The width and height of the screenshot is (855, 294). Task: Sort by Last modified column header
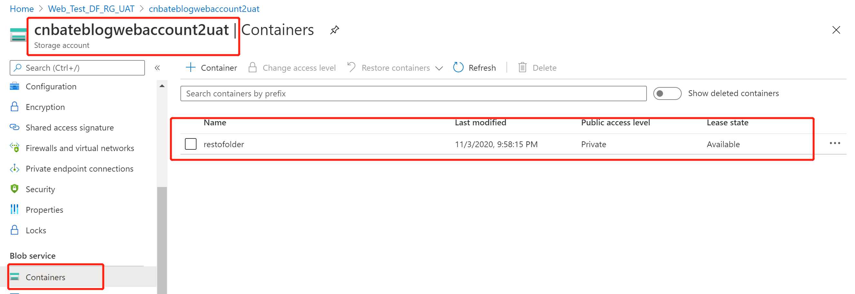pos(480,122)
